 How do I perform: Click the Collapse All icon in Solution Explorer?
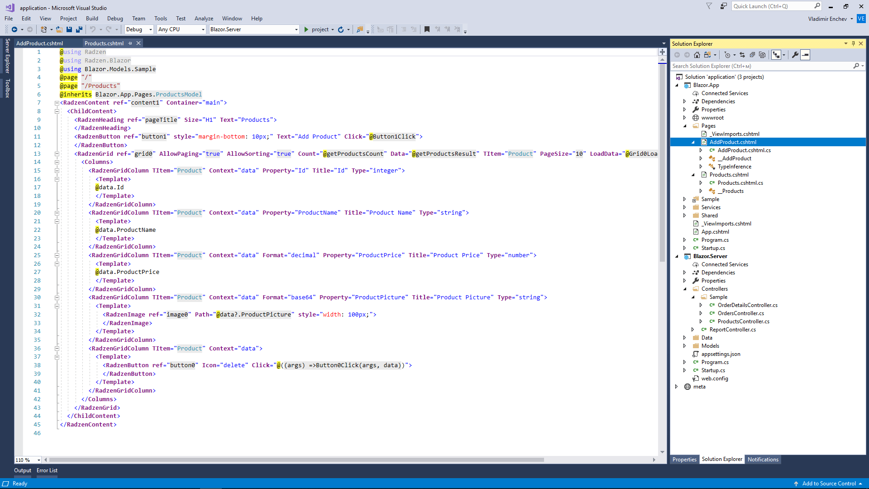coord(752,55)
